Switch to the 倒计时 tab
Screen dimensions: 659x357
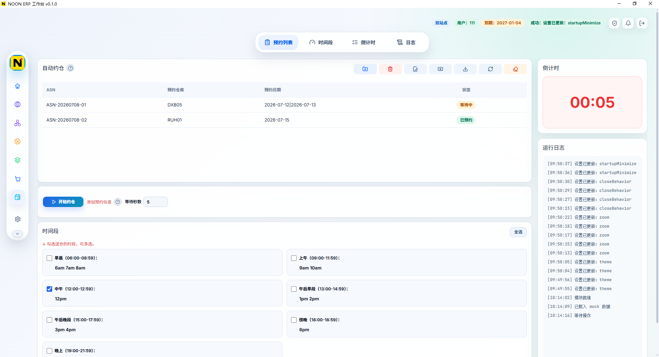(363, 42)
